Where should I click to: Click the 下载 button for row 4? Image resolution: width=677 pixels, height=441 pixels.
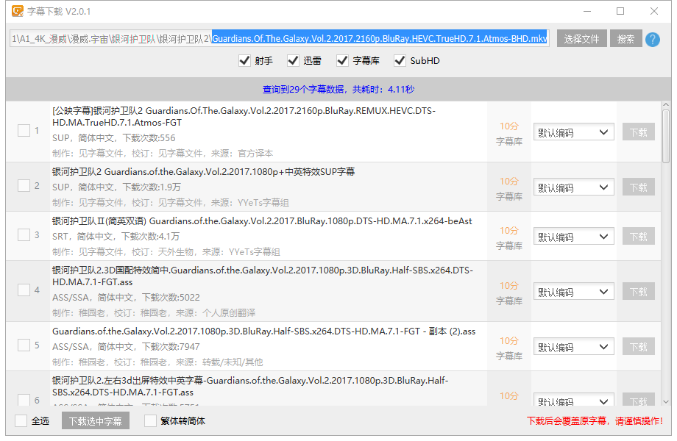click(x=639, y=291)
